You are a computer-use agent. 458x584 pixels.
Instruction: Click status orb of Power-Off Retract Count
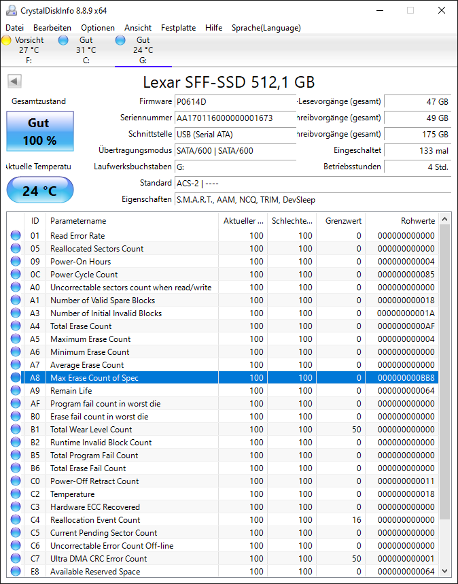[x=16, y=481]
